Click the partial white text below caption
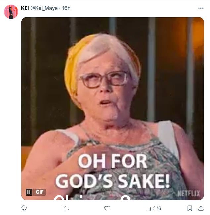 pos(92,197)
